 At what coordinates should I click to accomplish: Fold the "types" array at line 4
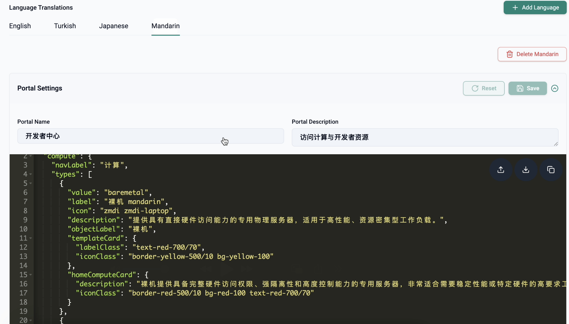(31, 174)
